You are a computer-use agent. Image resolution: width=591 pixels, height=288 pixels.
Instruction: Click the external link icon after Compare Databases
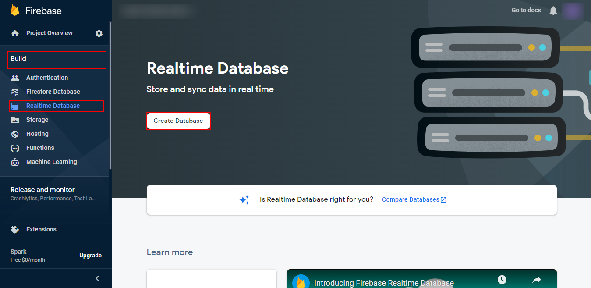click(443, 200)
